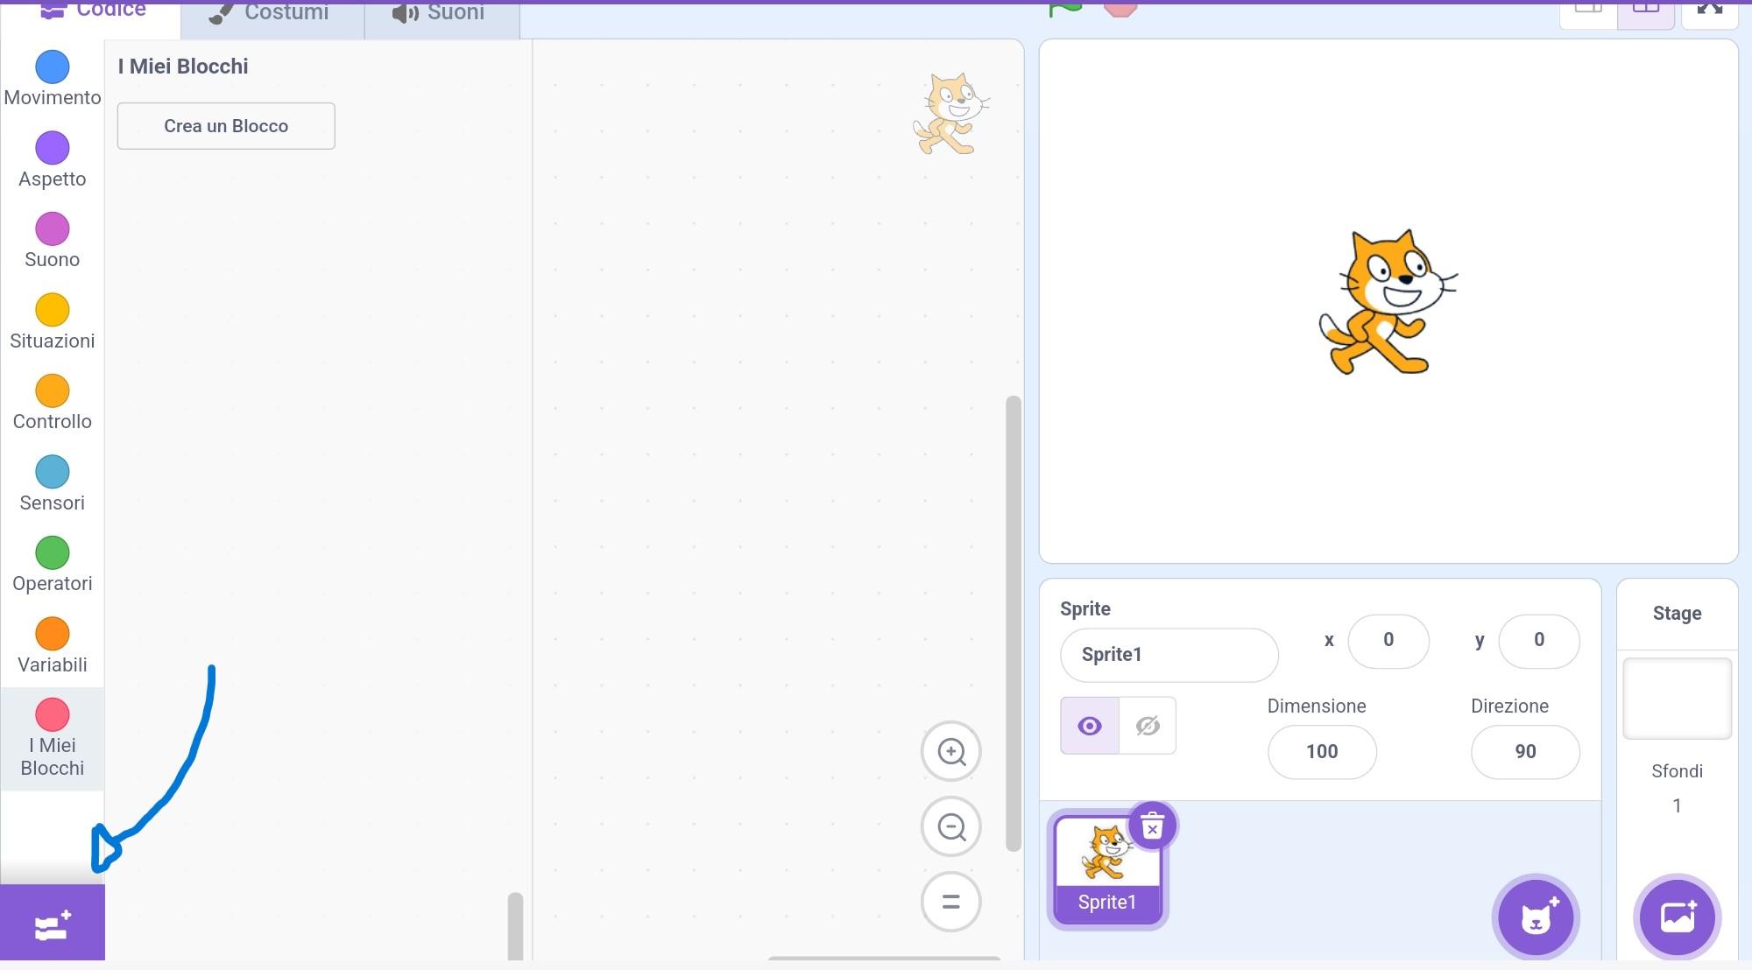Click the green flag to run
Viewport: 1752px width, 970px height.
[1065, 8]
